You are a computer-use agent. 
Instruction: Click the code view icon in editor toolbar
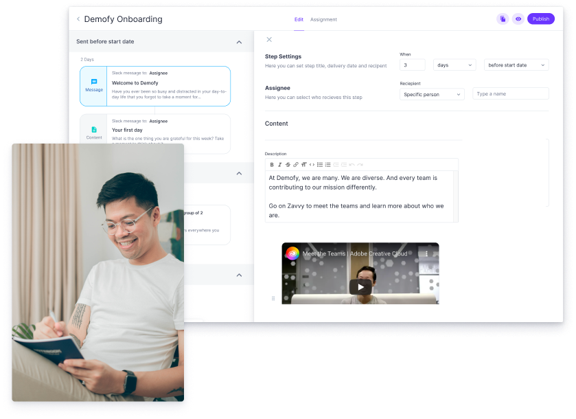point(312,165)
